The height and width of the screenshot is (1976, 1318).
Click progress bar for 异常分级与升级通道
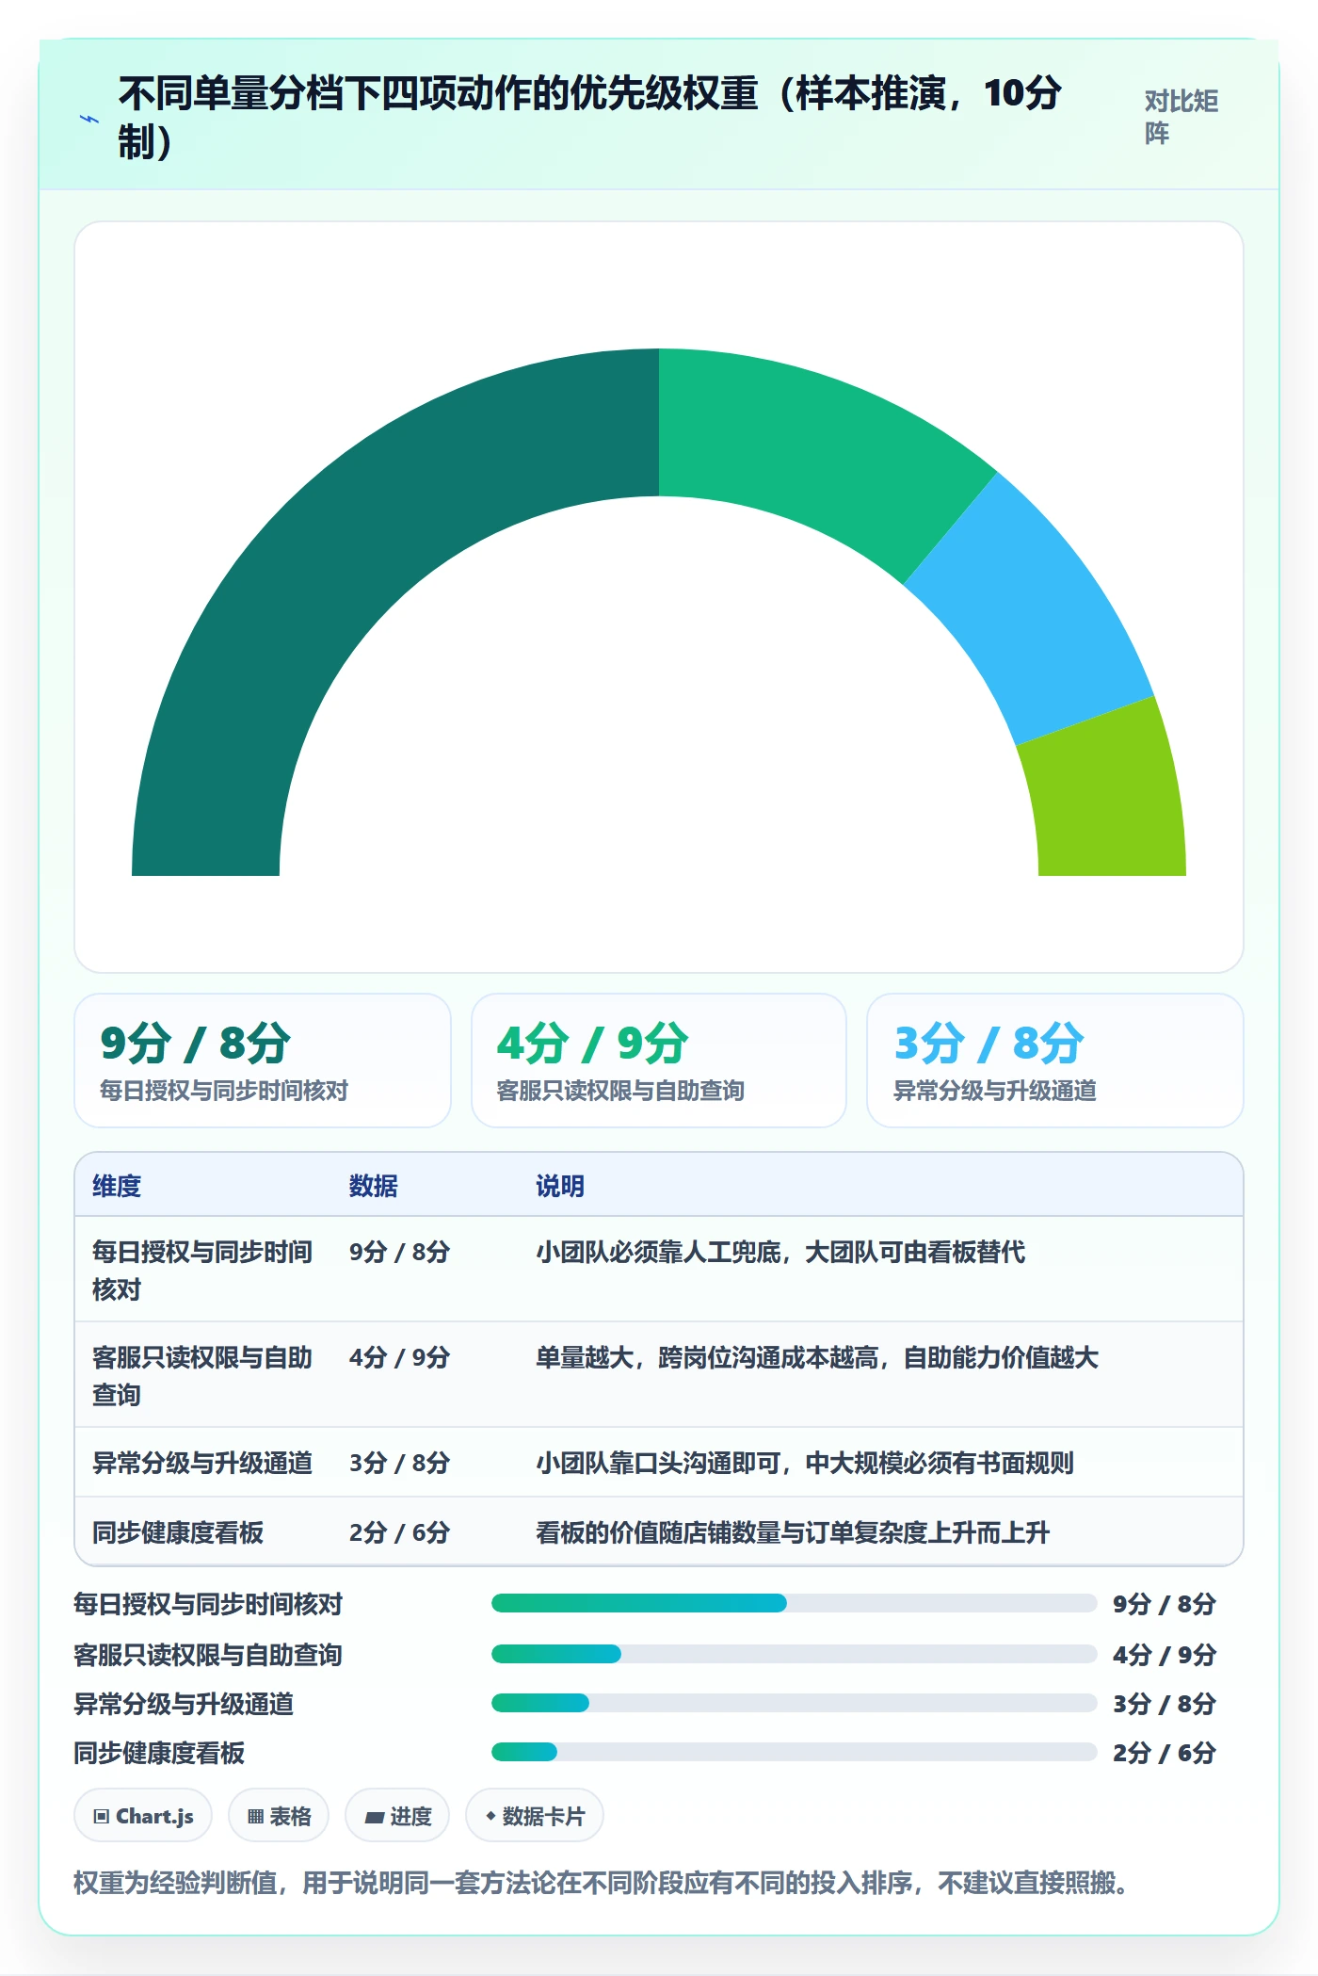pyautogui.click(x=794, y=1703)
